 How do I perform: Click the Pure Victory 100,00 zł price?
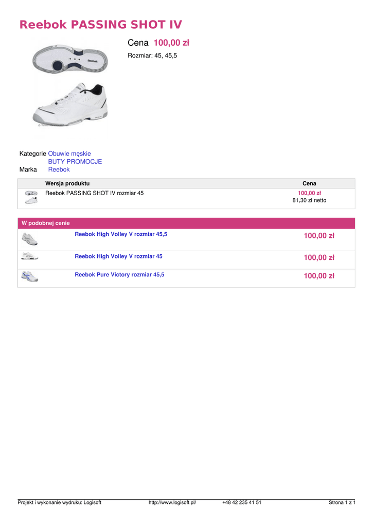pyautogui.click(x=319, y=276)
